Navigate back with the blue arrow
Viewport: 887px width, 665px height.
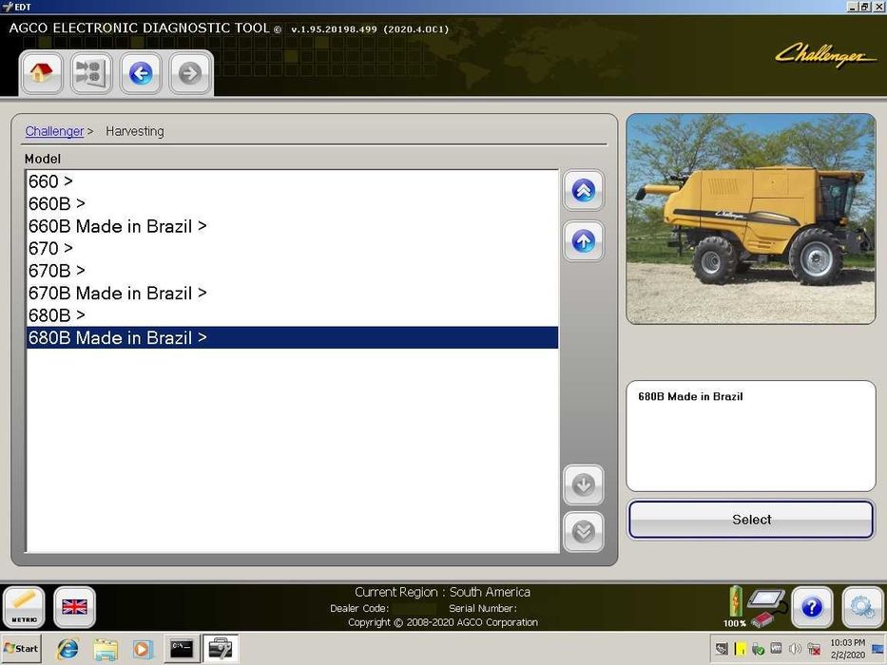coord(141,73)
